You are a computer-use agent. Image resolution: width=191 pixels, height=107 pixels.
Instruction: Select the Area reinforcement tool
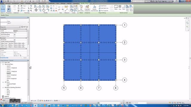click(120, 7)
